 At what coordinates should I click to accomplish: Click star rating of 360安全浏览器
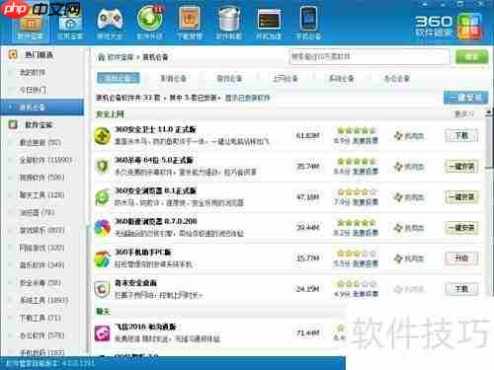[x=357, y=191]
